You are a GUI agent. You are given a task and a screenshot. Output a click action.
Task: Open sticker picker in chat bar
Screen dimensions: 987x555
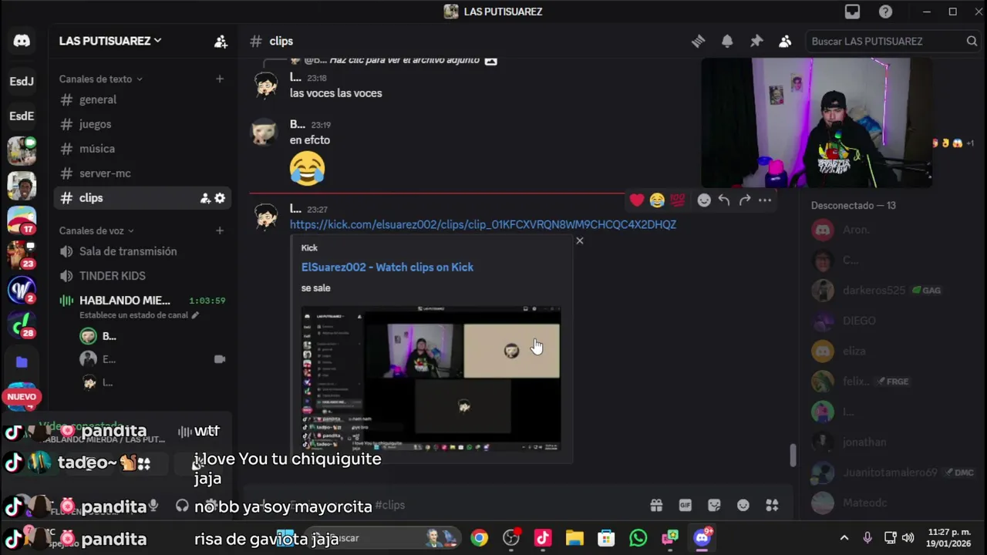pos(714,506)
